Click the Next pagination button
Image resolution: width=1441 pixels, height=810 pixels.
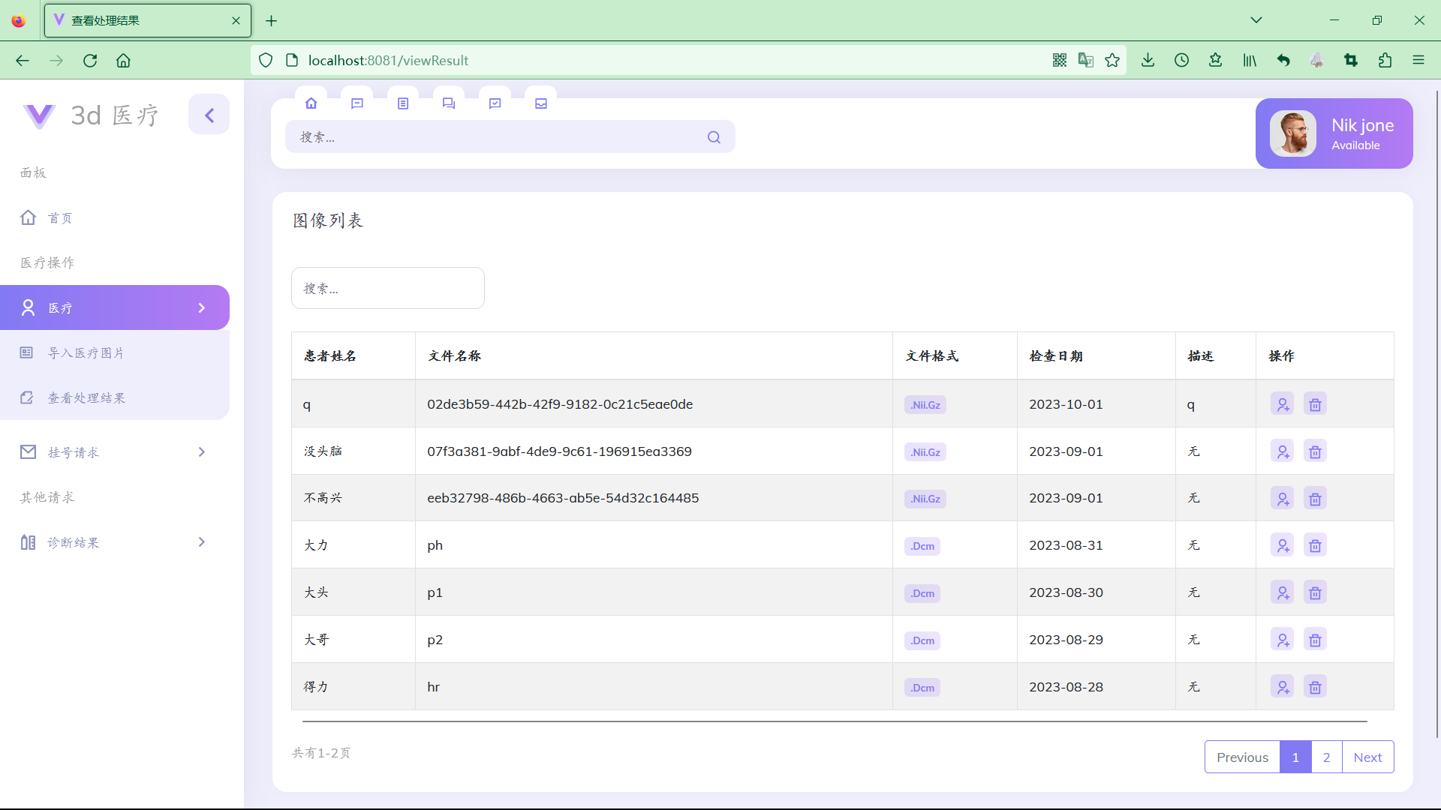point(1367,757)
